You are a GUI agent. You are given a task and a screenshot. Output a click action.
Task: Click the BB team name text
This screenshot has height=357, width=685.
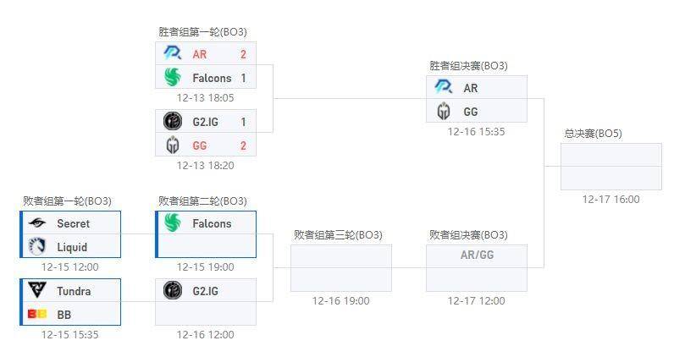64,315
